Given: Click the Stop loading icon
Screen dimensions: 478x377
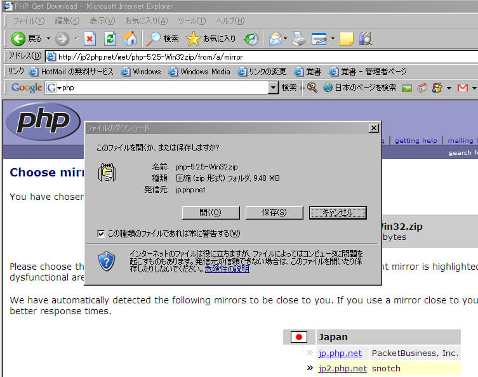Looking at the screenshot, I should (90, 39).
